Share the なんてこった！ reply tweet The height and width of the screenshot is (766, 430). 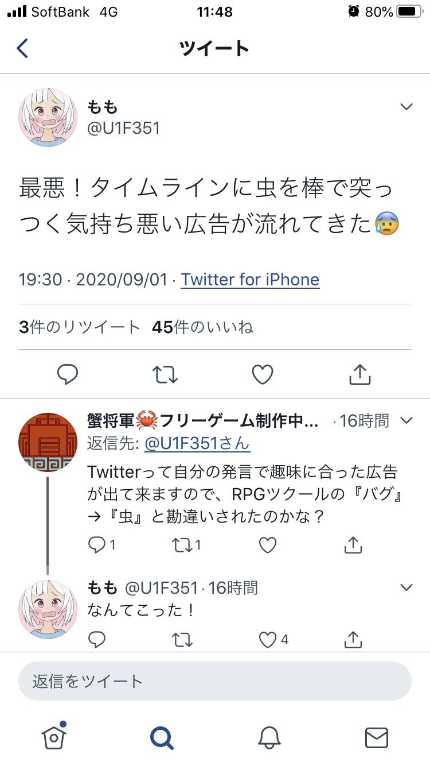click(x=353, y=639)
